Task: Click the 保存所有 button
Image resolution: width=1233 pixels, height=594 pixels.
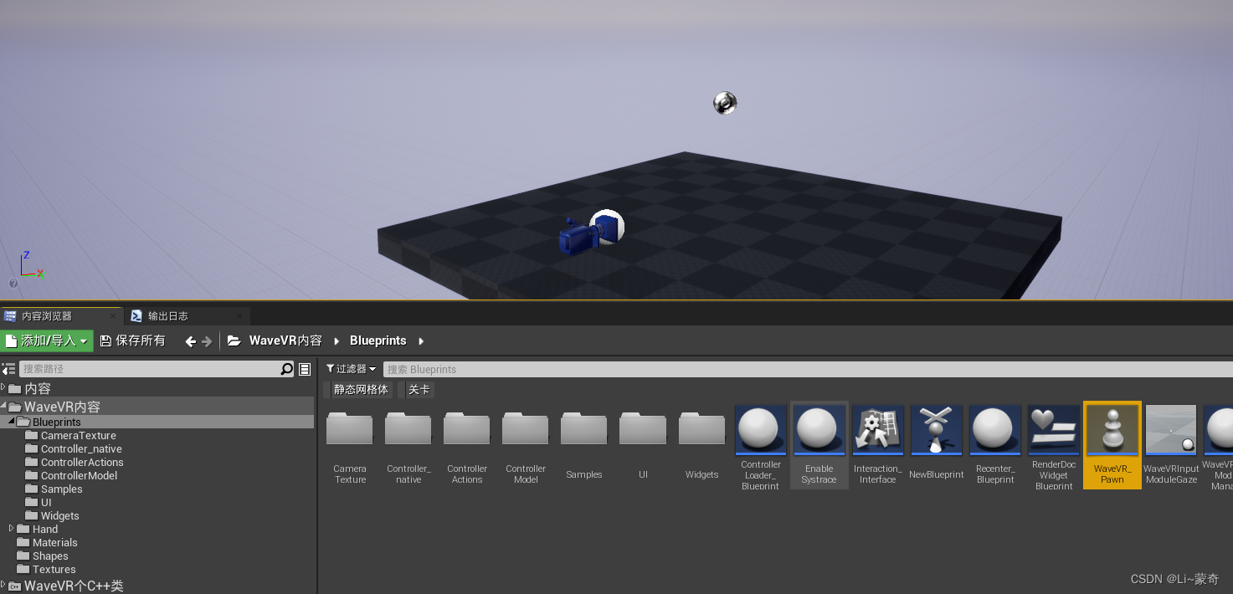Action: click(132, 341)
